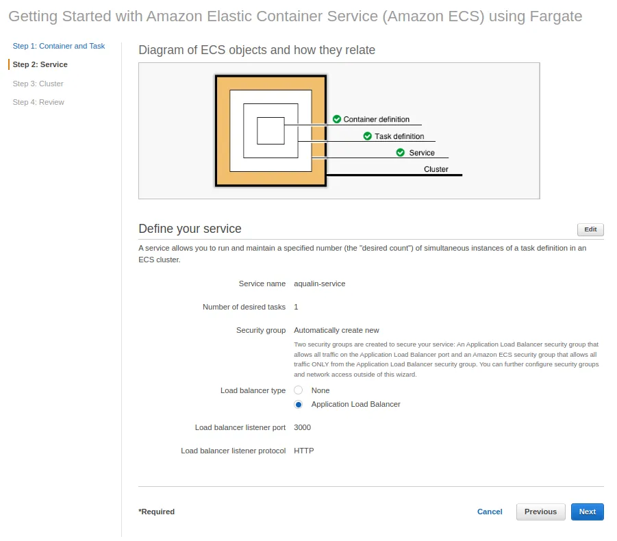Image resolution: width=617 pixels, height=541 pixels.
Task: Jump to Step 4: Review
Action: click(38, 102)
